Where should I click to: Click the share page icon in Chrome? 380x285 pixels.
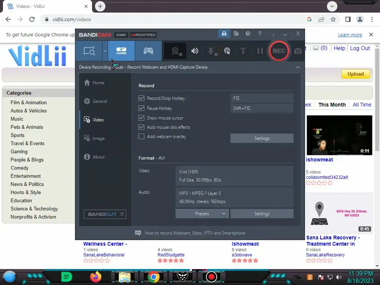click(321, 19)
